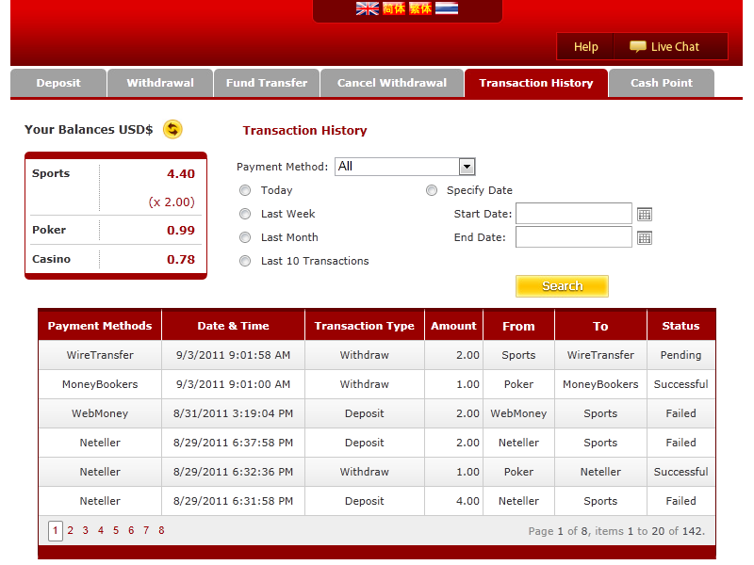Choose the Last Month radio option
Screen dimensions: 754x565
click(246, 237)
